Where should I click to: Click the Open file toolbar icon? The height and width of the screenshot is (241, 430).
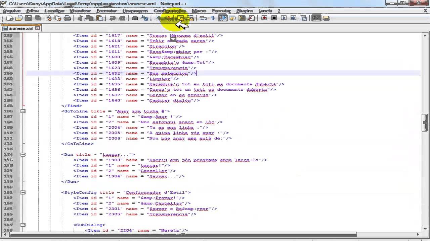(19, 18)
